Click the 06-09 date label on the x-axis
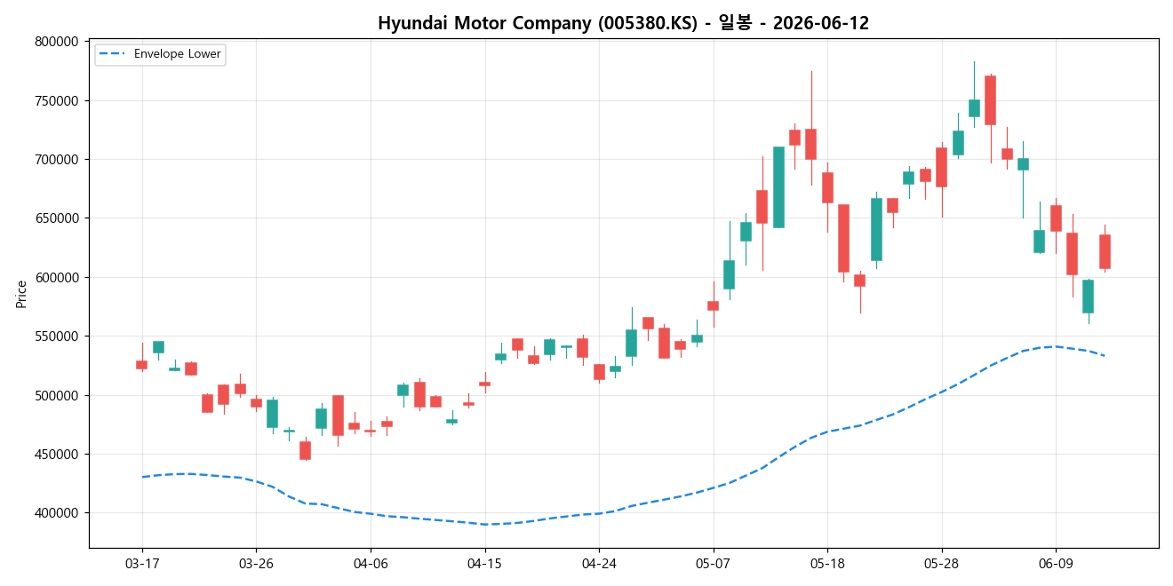 tap(1056, 564)
